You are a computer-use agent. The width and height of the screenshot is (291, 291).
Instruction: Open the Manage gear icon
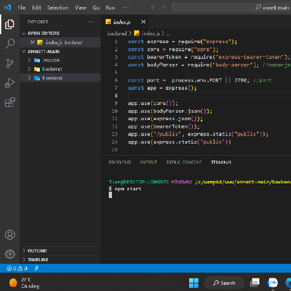click(x=10, y=254)
